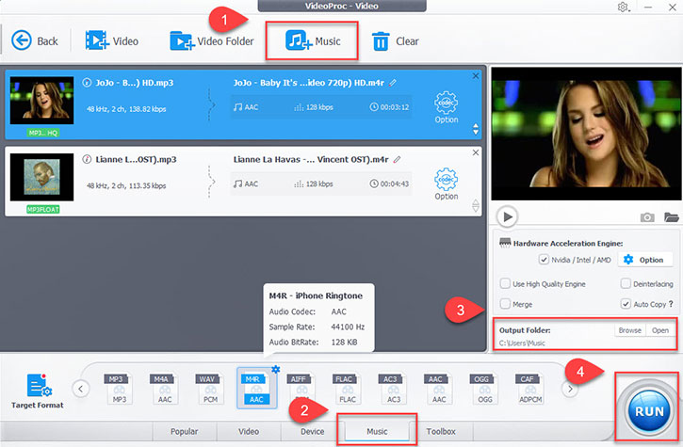Choose the CAF ADPCM format

pyautogui.click(x=530, y=389)
